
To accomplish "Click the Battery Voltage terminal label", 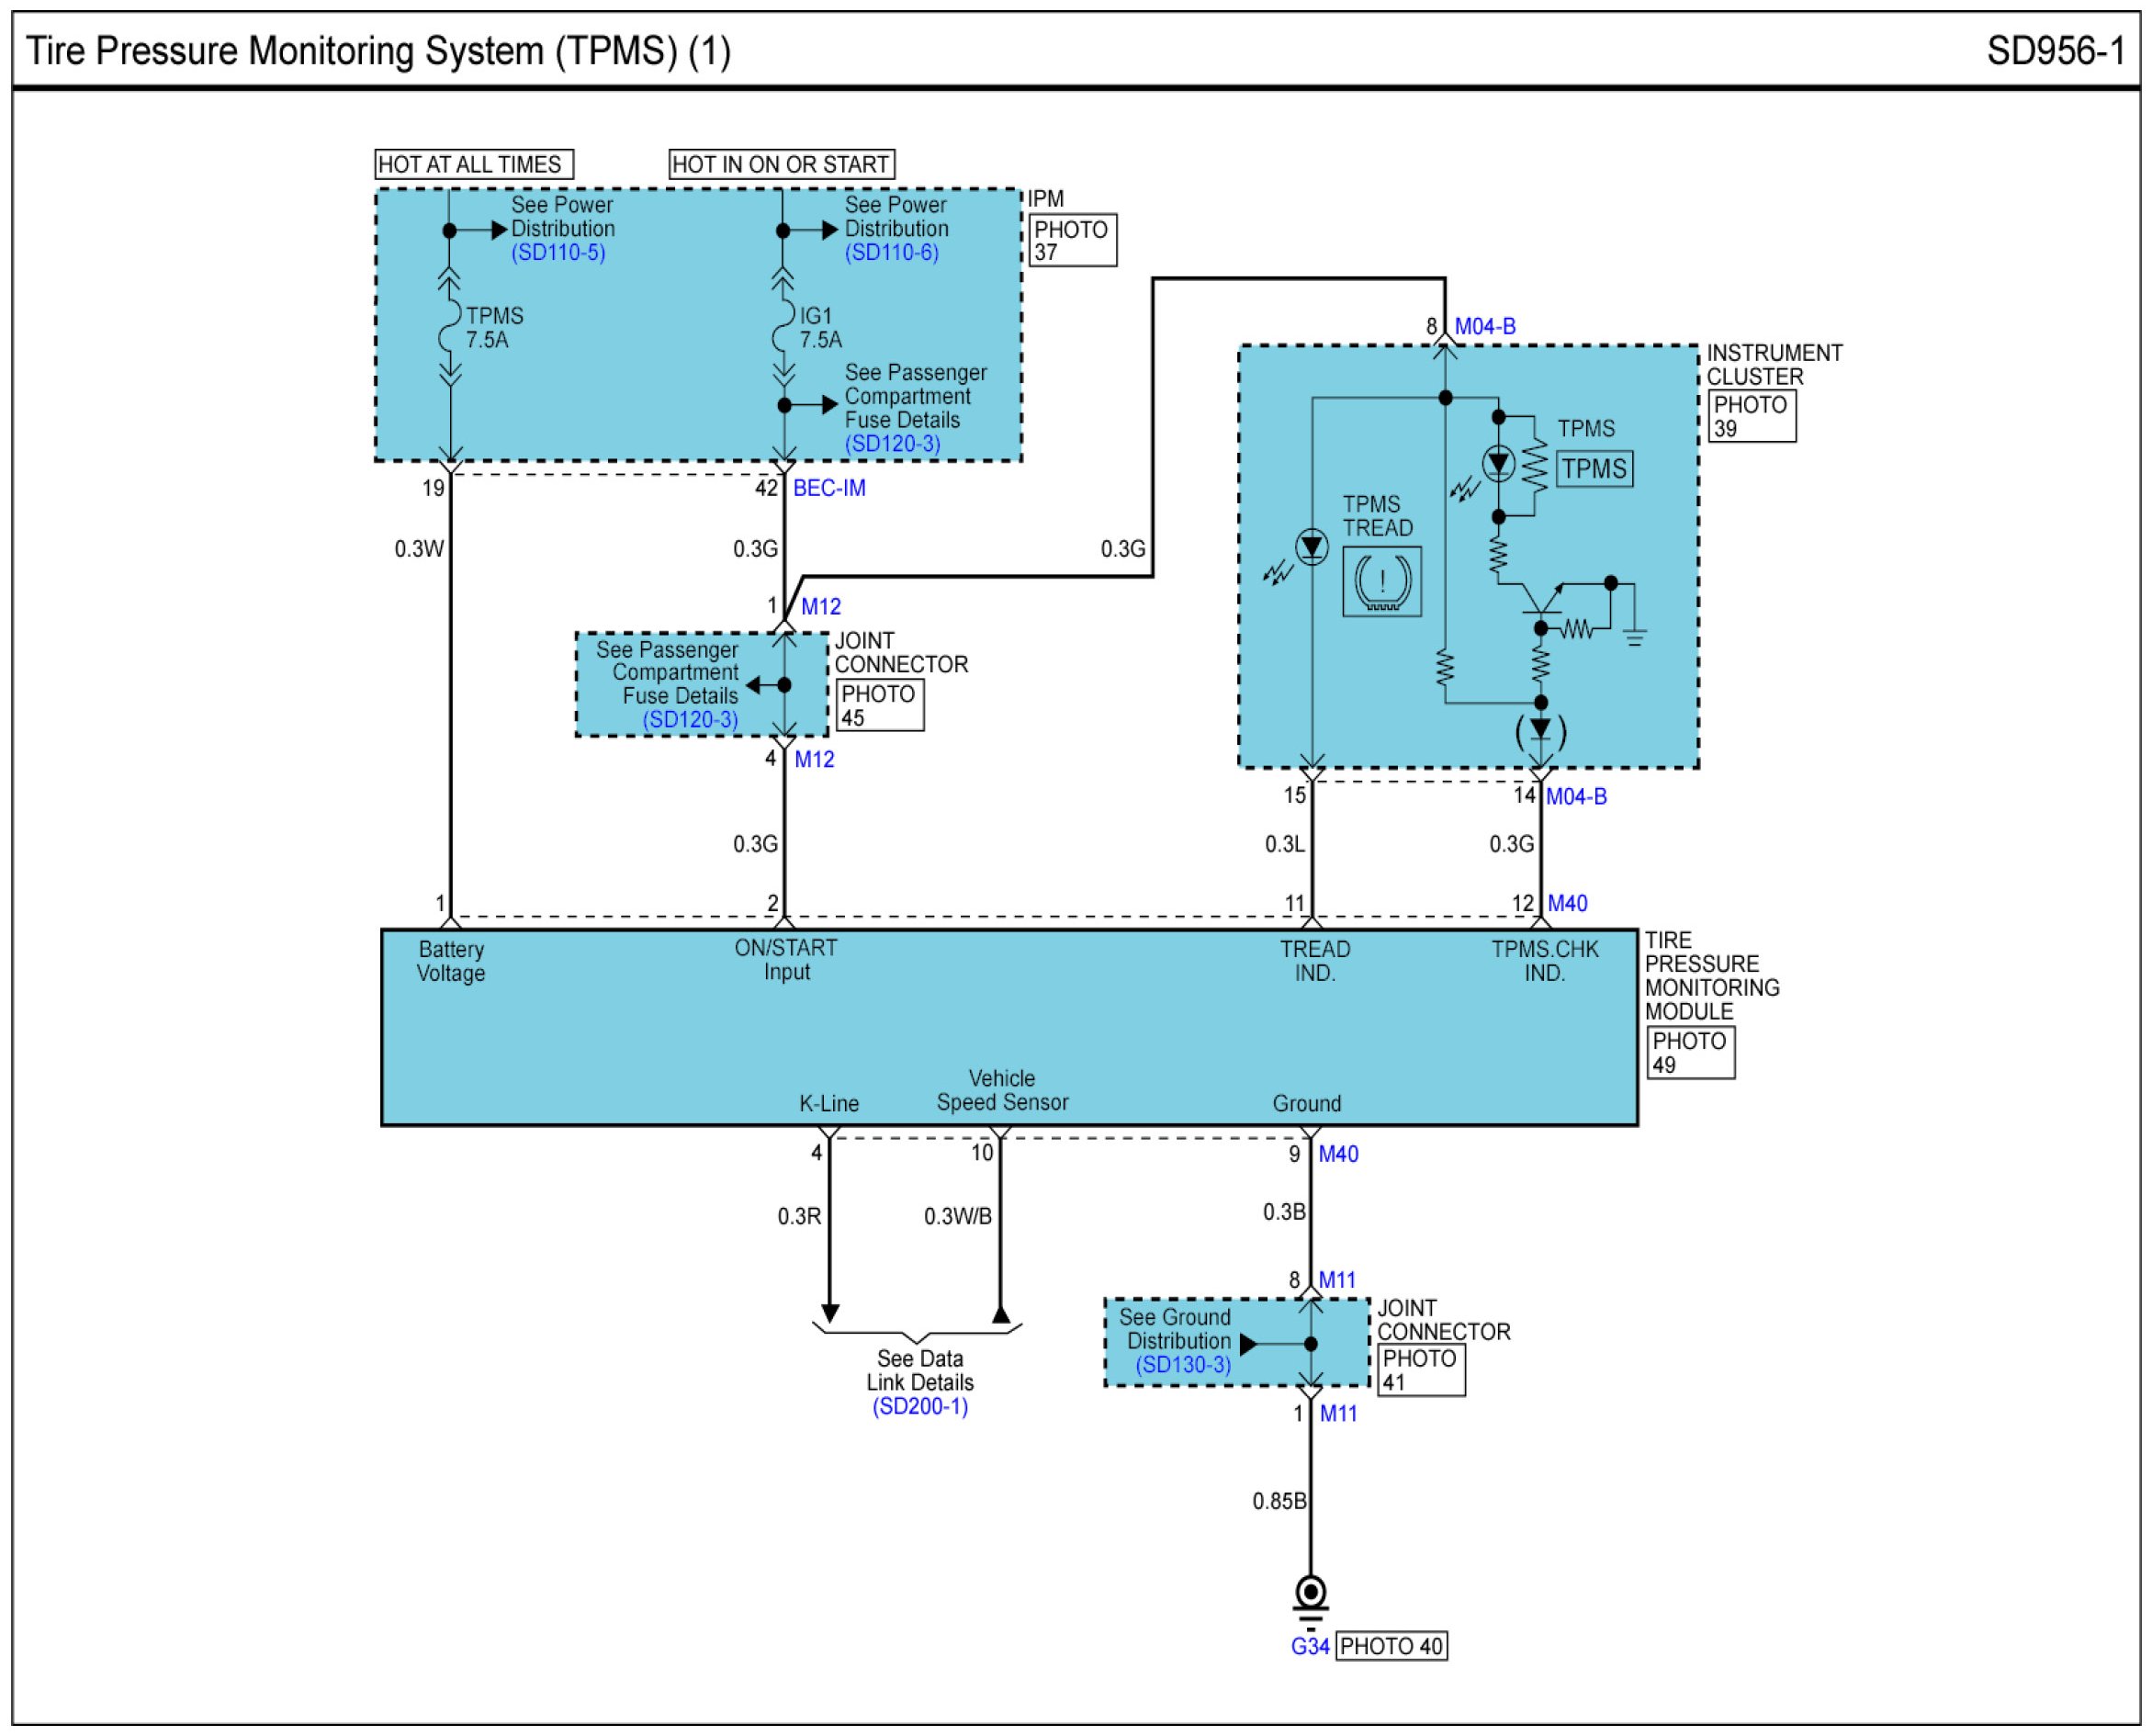I will 451,962.
